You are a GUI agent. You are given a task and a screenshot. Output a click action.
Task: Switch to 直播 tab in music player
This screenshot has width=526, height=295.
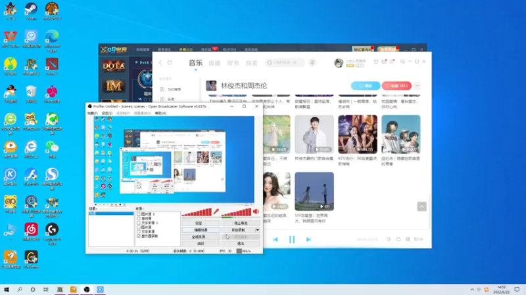[x=214, y=63]
